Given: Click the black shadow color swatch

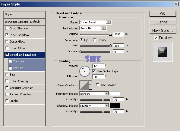Looking at the screenshot, I should pyautogui.click(x=115, y=106).
